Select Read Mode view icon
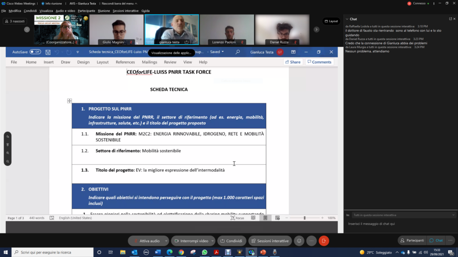 click(x=253, y=218)
